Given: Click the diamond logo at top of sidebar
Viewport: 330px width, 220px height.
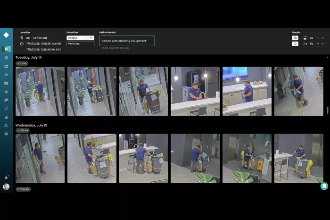Looking at the screenshot, I should click(x=6, y=35).
